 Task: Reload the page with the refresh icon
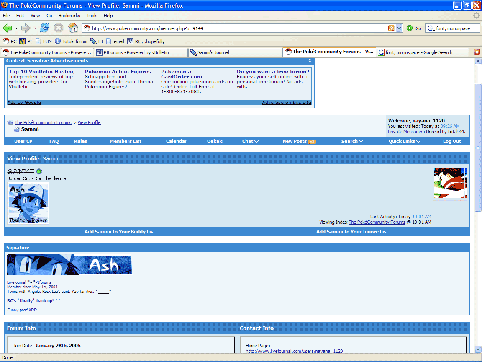pos(44,28)
